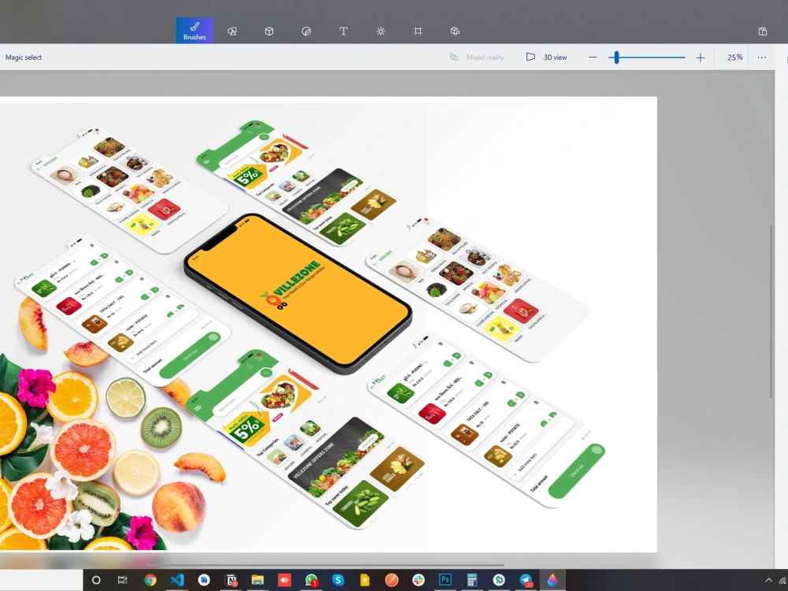
Task: Click the Paste clipboard icon
Action: pyautogui.click(x=762, y=32)
